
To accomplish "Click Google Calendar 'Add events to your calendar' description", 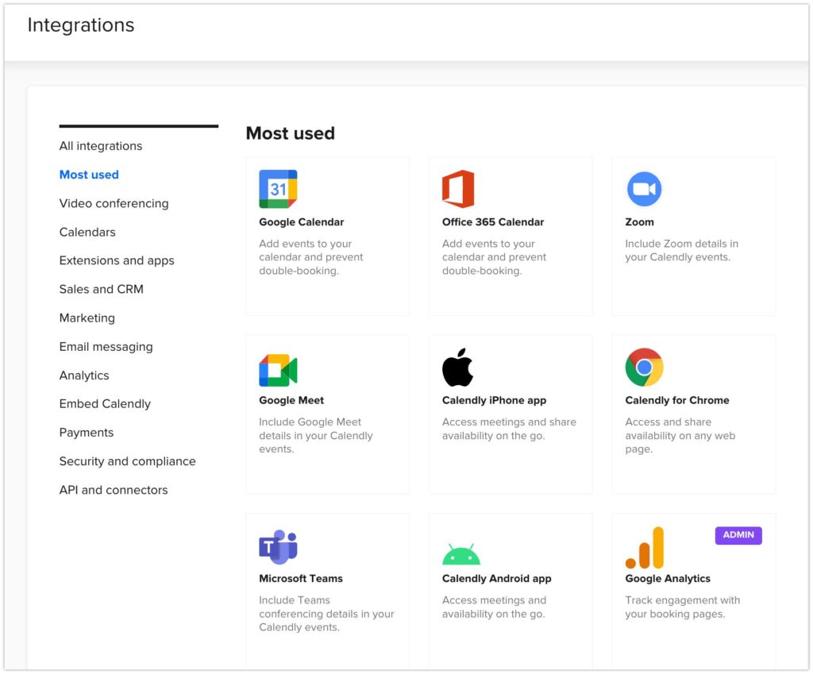I will coord(311,257).
